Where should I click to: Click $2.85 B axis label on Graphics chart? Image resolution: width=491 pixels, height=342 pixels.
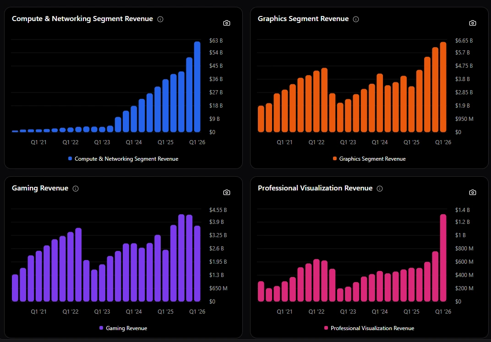[x=464, y=92]
